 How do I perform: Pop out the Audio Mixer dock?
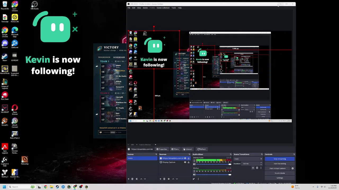click(x=231, y=154)
